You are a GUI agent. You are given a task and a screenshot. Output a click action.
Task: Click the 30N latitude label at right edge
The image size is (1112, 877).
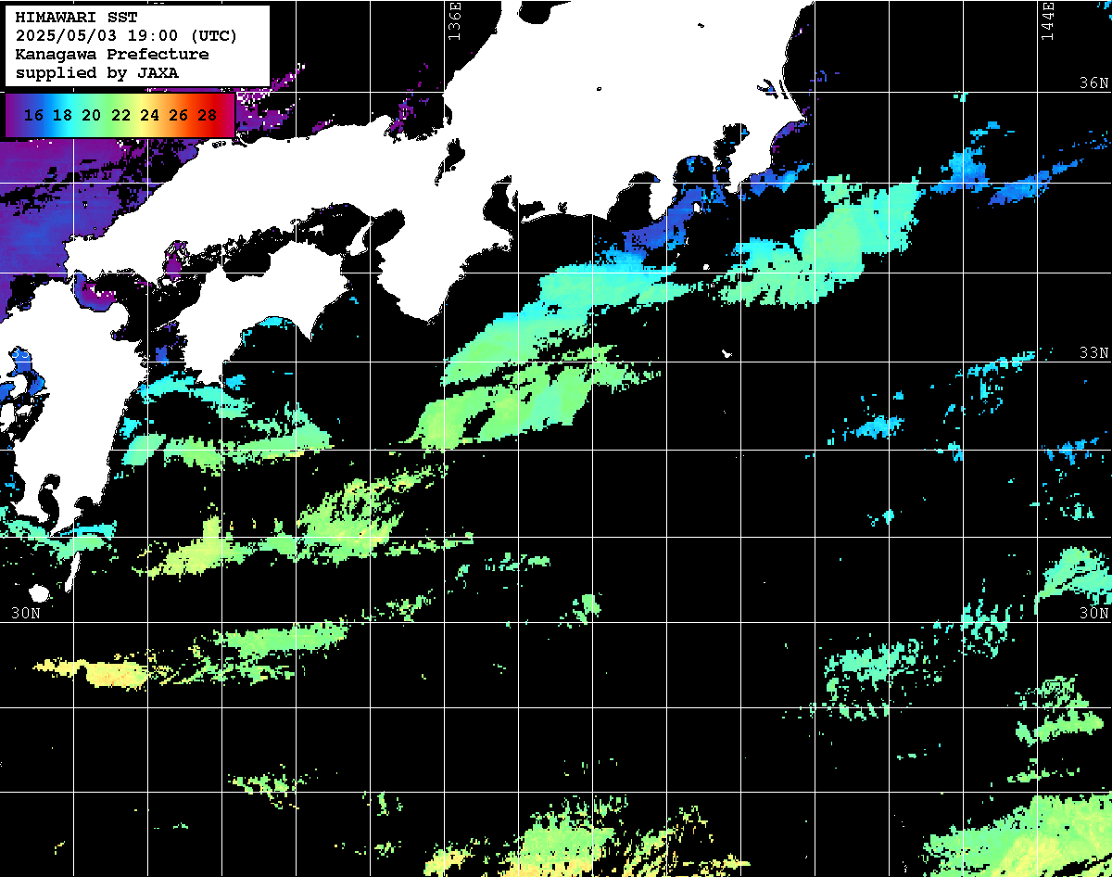tap(1094, 614)
